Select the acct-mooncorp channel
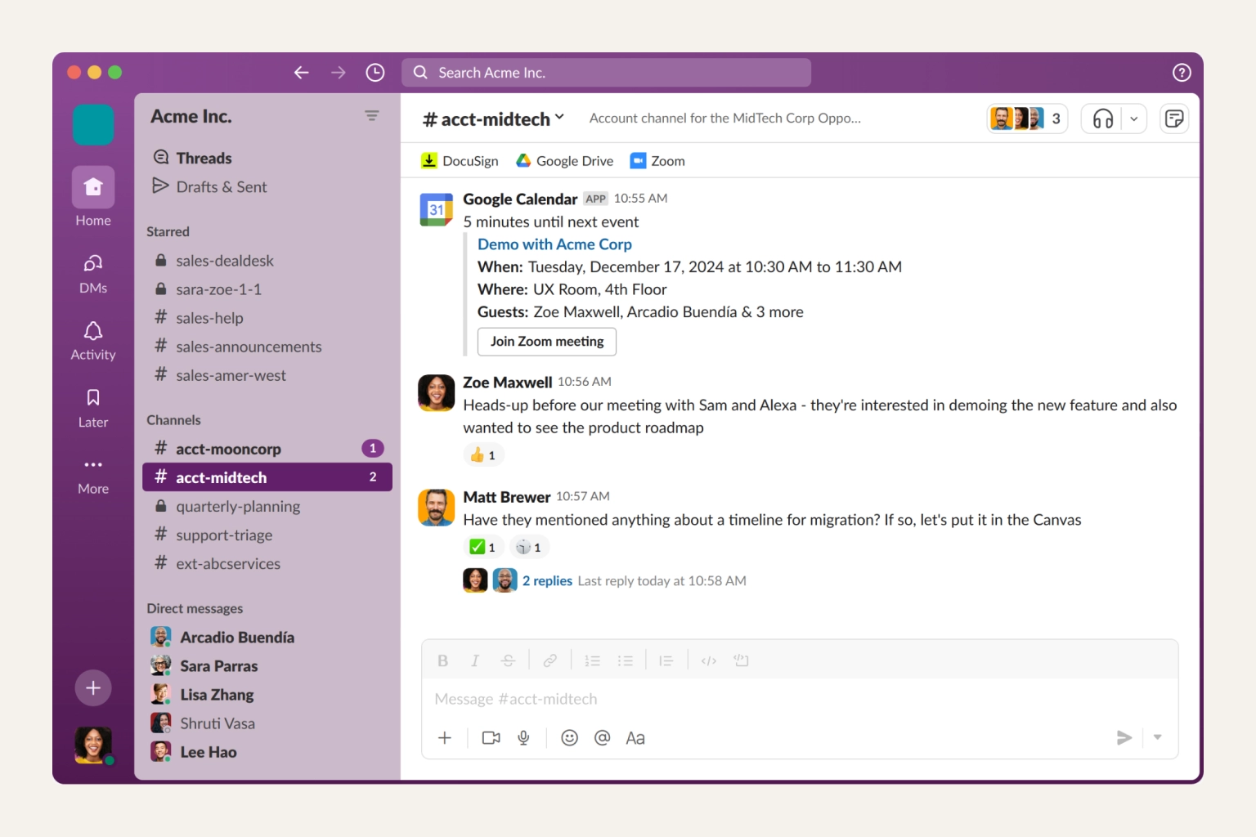 tap(267, 449)
